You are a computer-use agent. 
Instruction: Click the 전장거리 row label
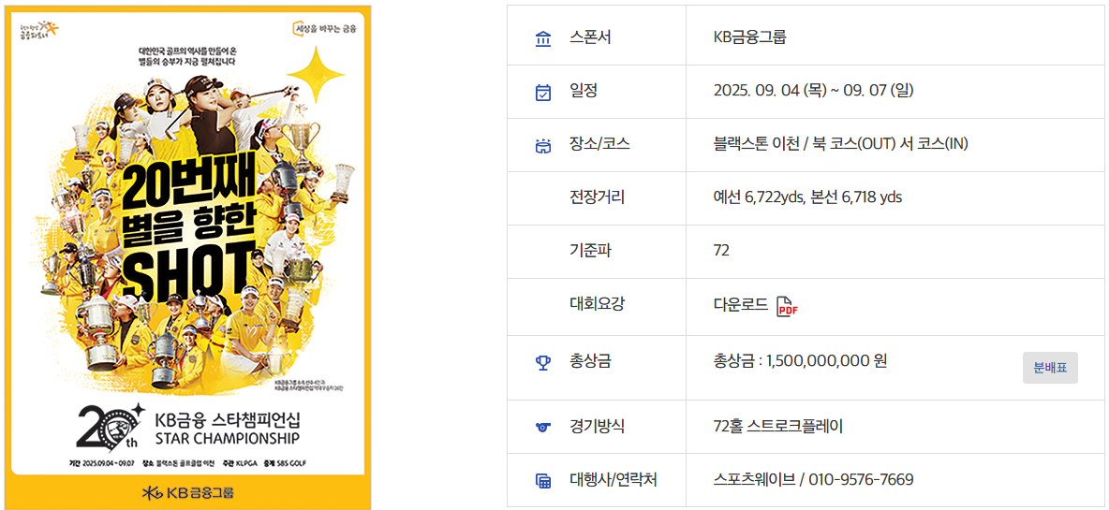click(597, 197)
